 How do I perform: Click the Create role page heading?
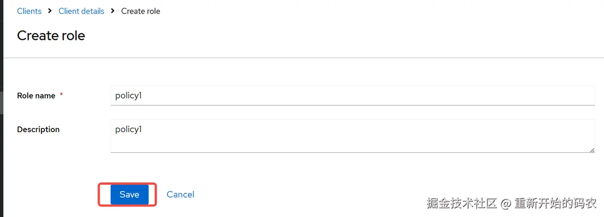click(x=51, y=35)
